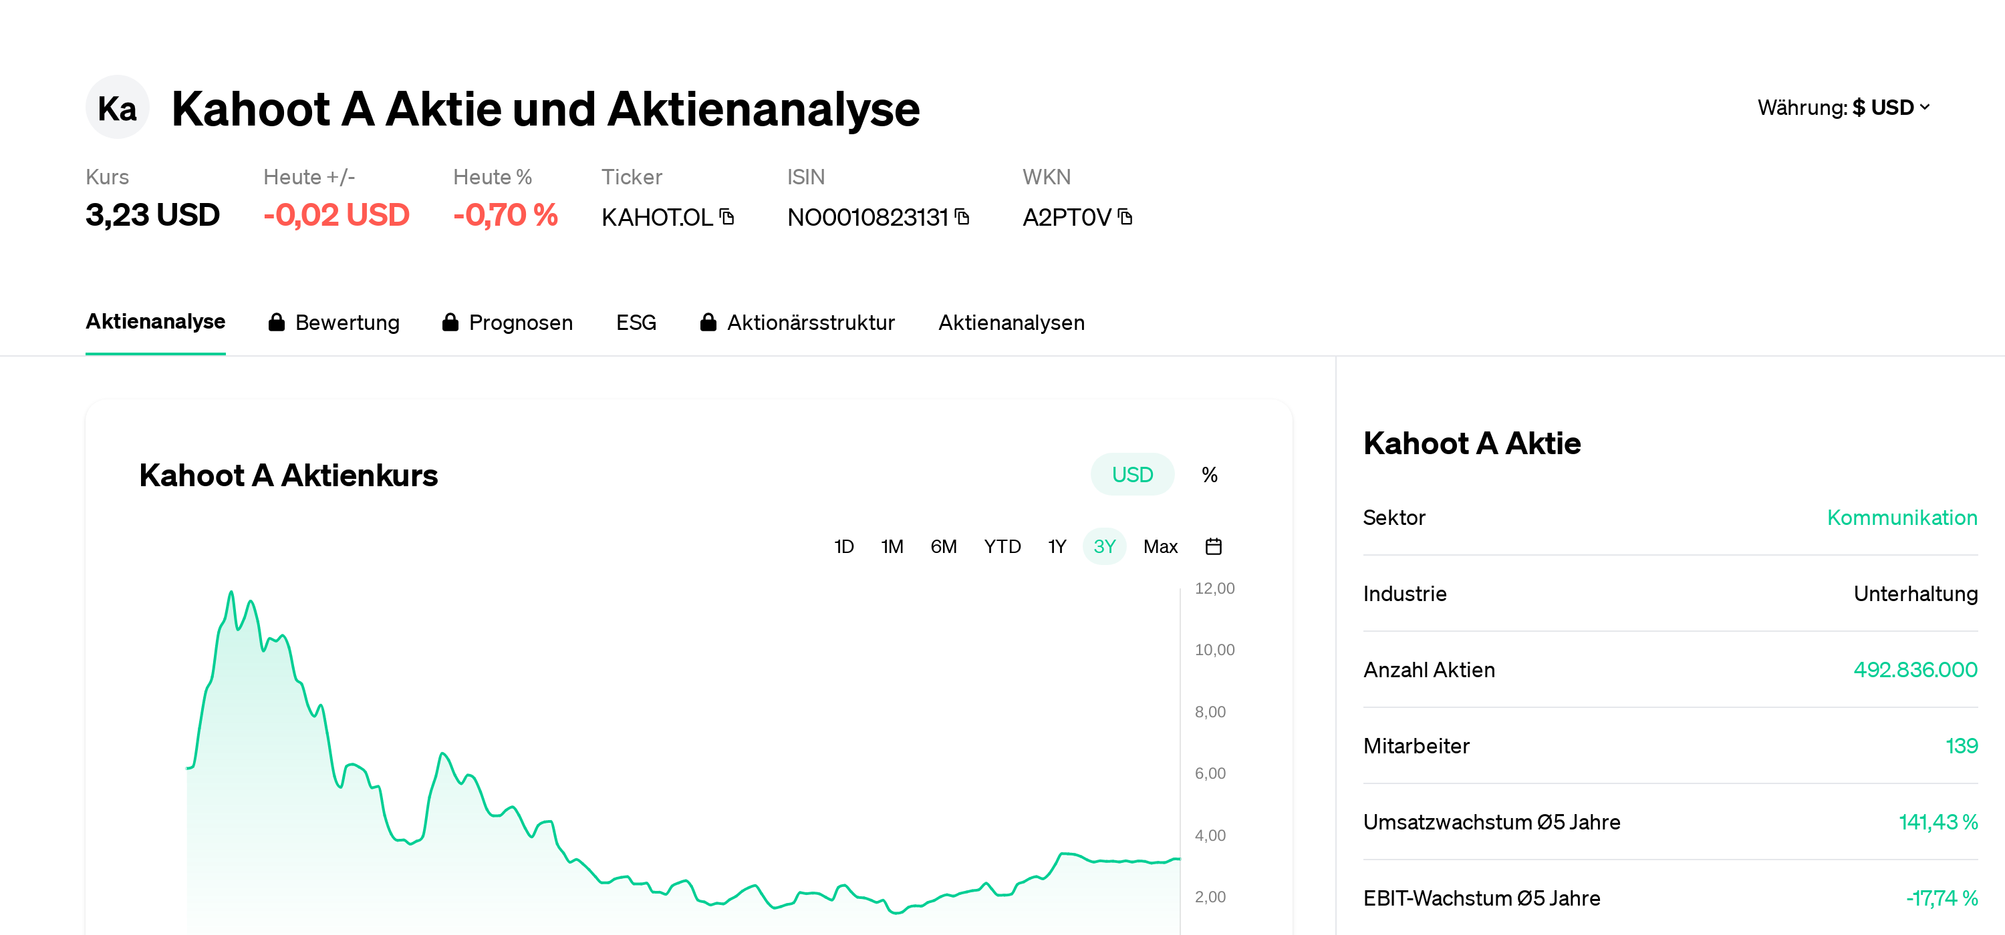Viewport: 2005px width, 935px height.
Task: Click the 3,23 USD price value
Action: click(x=152, y=214)
